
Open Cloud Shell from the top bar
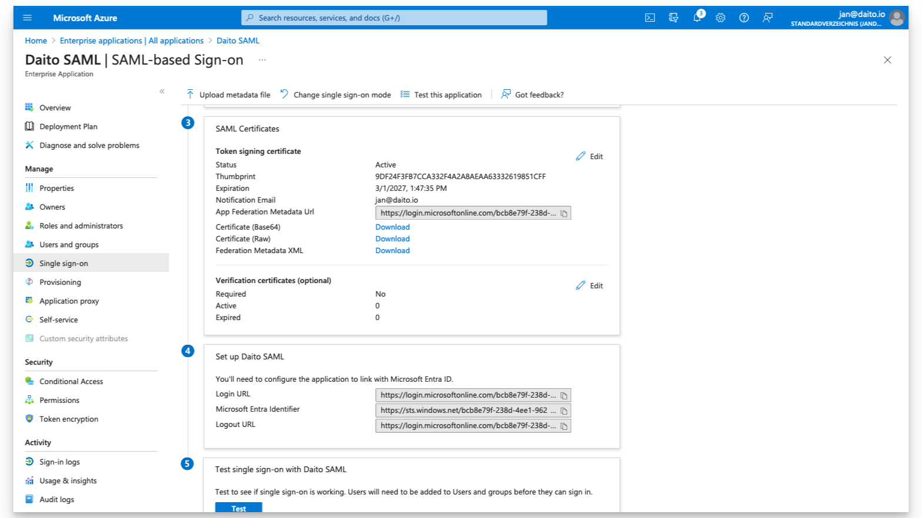tap(650, 18)
